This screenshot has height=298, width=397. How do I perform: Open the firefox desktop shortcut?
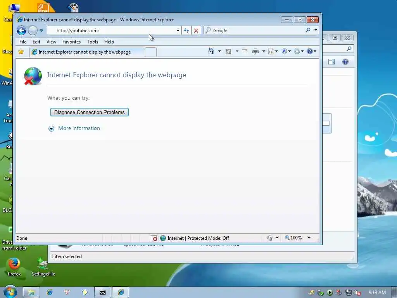(x=14, y=267)
